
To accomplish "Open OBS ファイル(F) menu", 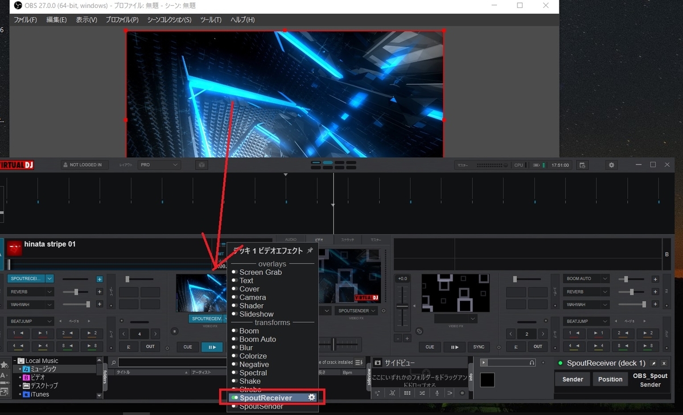I will (25, 19).
